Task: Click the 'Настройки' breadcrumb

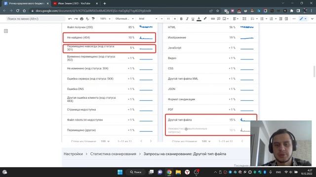Action: point(73,154)
